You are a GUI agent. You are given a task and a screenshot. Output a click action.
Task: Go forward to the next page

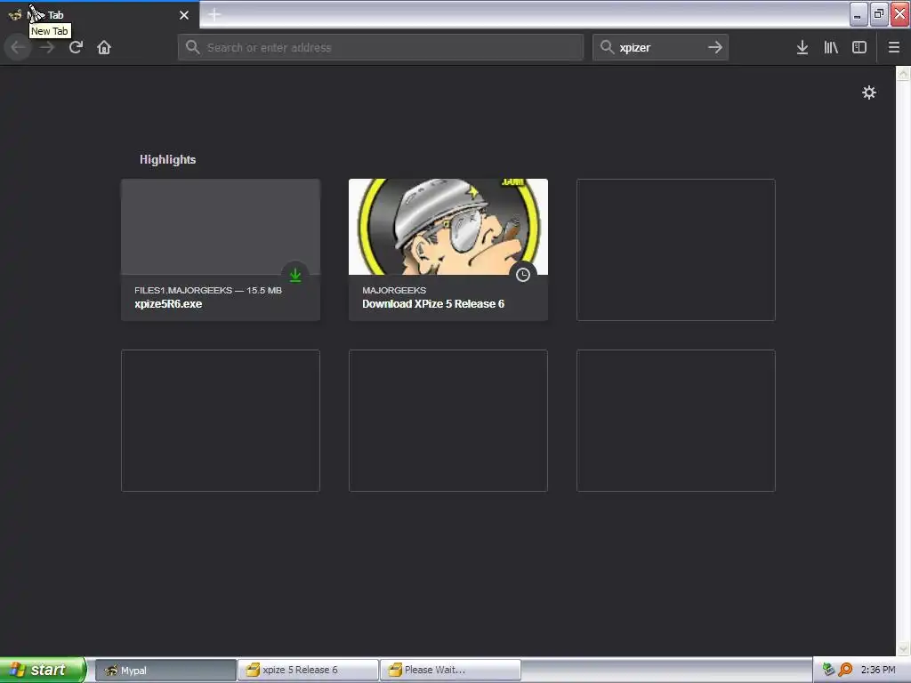47,47
